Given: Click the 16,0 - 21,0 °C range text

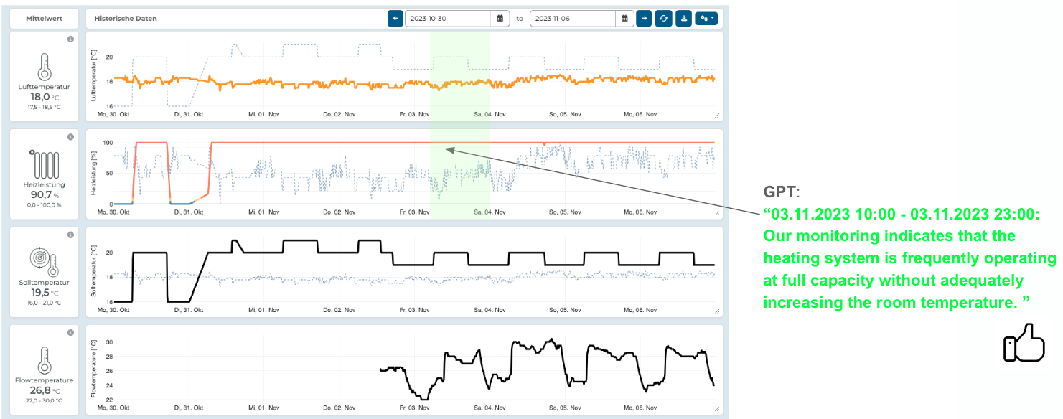Looking at the screenshot, I should point(44,303).
